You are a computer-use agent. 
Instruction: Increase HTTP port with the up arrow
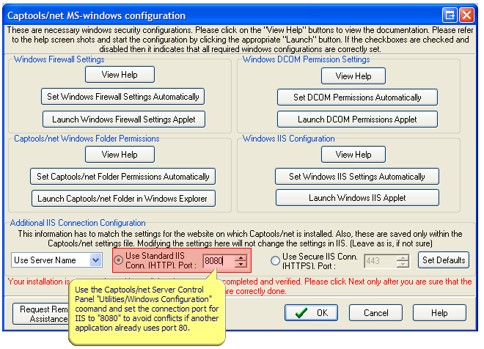241,257
